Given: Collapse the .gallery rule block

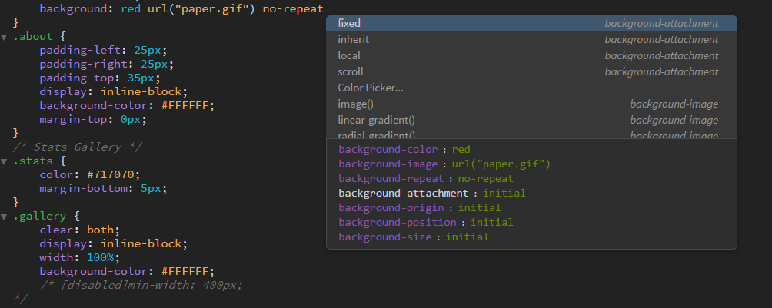Looking at the screenshot, I should [5, 216].
